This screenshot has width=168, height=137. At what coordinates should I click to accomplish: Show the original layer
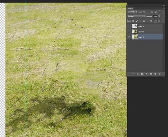click(x=129, y=32)
